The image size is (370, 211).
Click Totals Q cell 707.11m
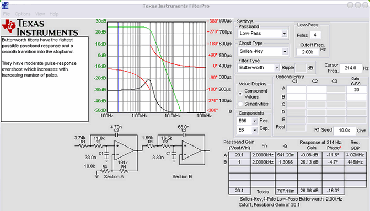[x=286, y=191]
